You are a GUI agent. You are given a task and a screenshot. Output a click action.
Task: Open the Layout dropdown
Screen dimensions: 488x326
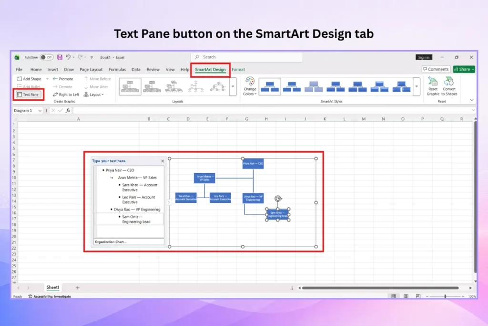94,95
